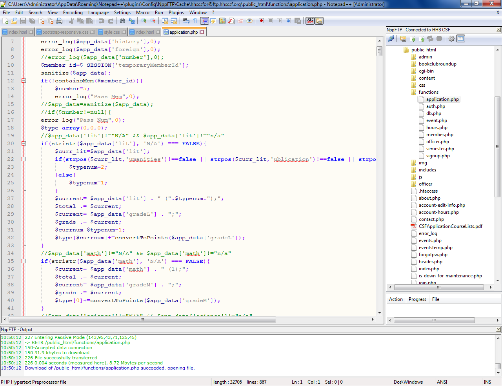Switch to the bootstrap-responsive.css tab
Screen dimensions: 502x386
[65, 32]
